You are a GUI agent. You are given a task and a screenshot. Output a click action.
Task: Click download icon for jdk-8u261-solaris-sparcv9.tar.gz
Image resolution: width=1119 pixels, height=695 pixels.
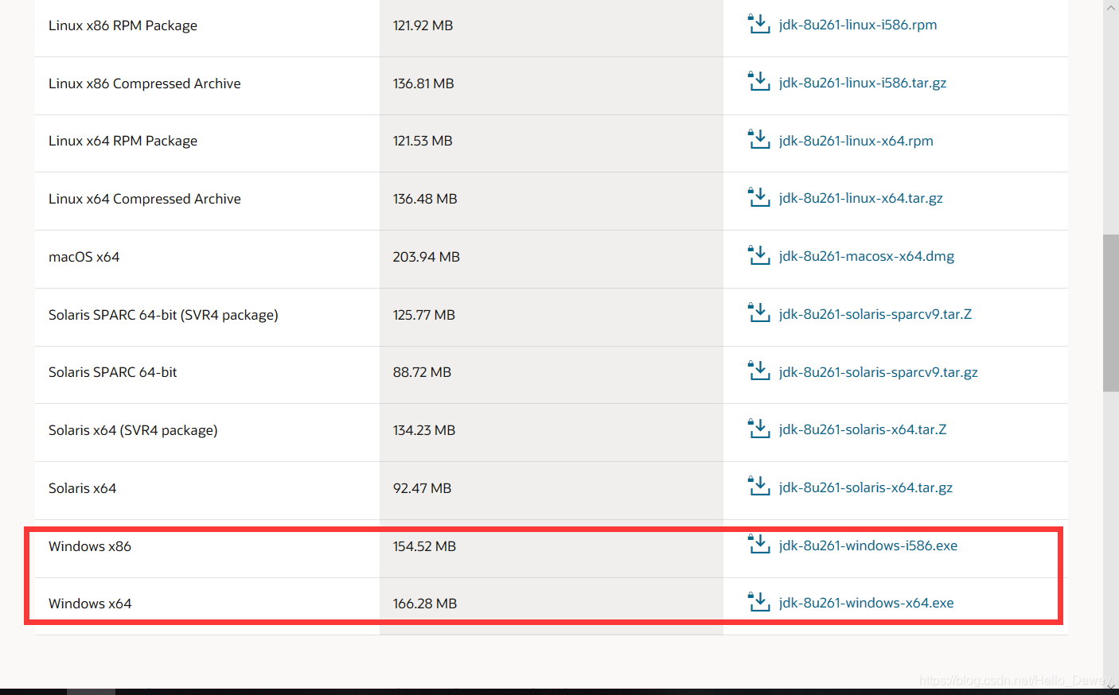click(x=759, y=371)
